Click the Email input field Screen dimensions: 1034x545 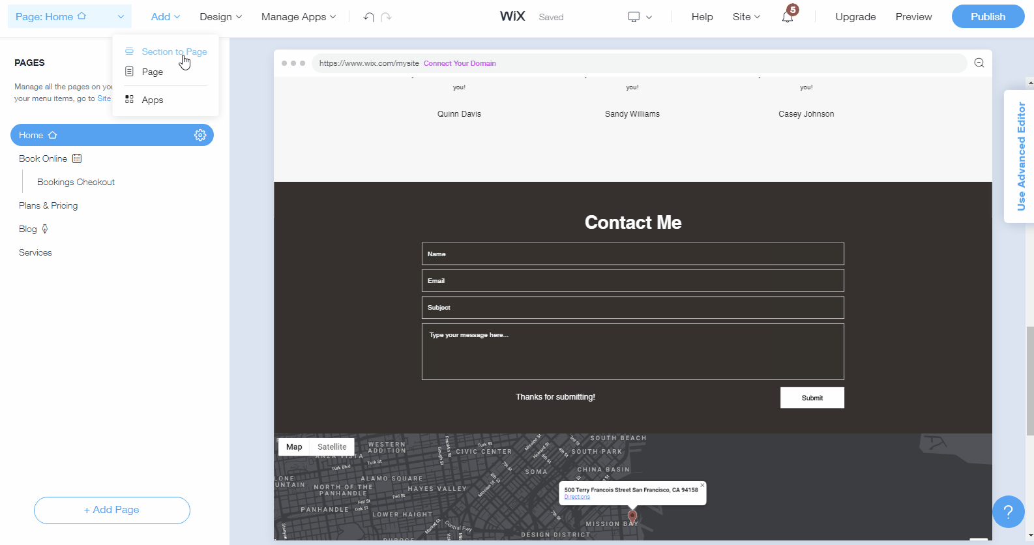(632, 281)
